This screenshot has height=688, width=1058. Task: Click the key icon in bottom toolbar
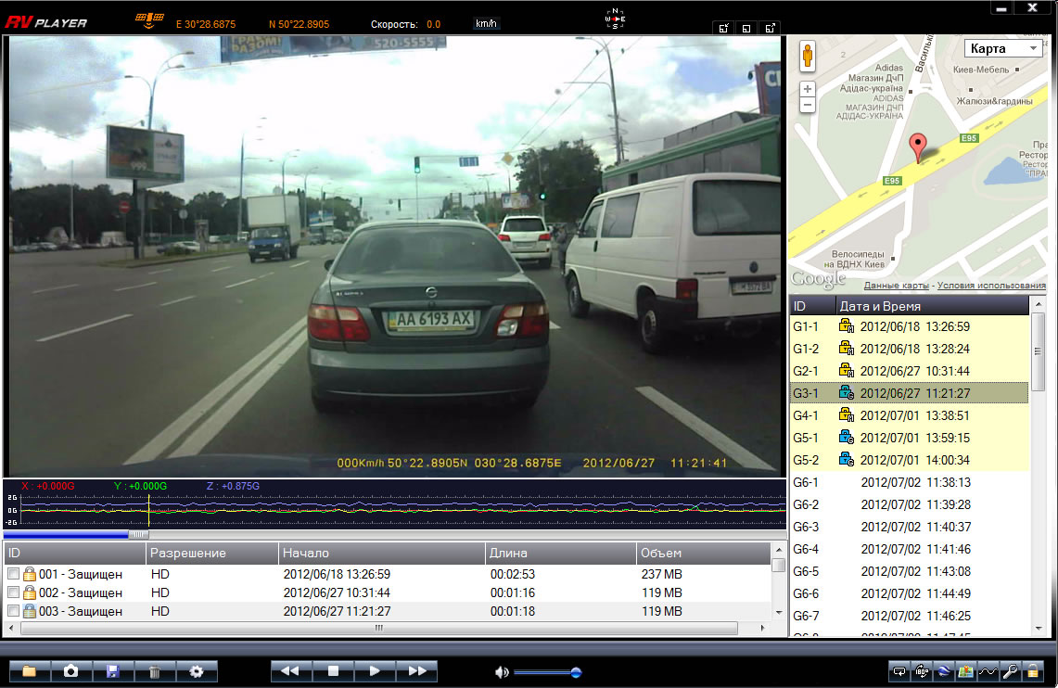tap(1010, 671)
